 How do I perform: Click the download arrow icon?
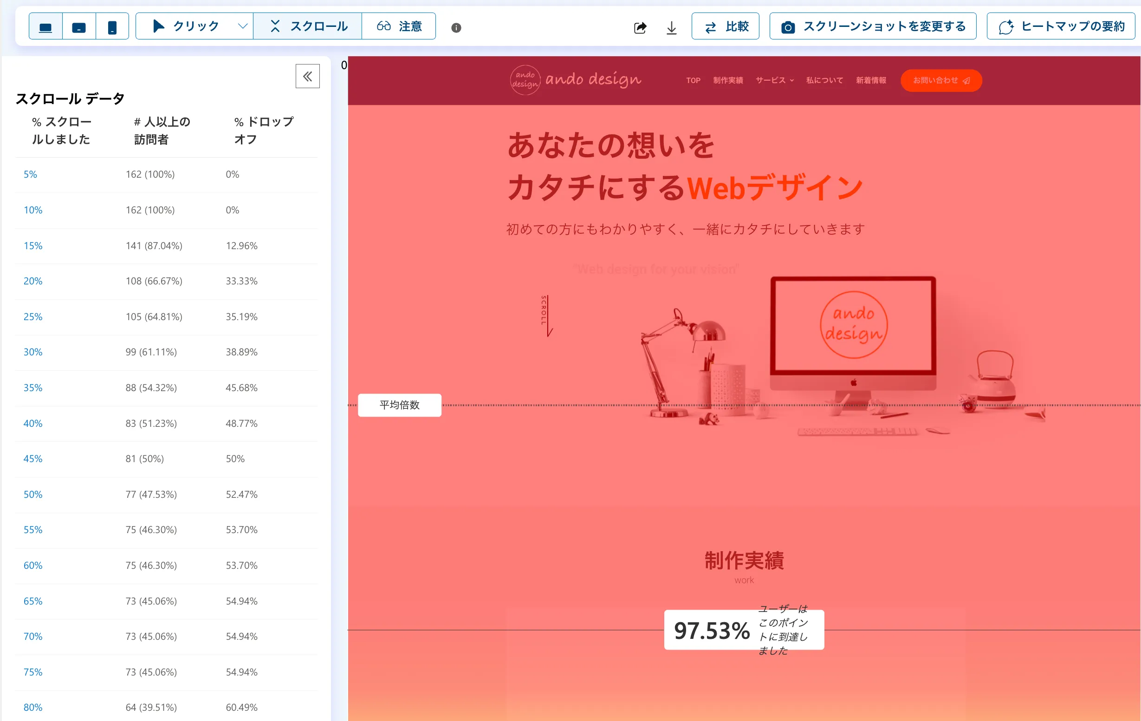coord(671,27)
